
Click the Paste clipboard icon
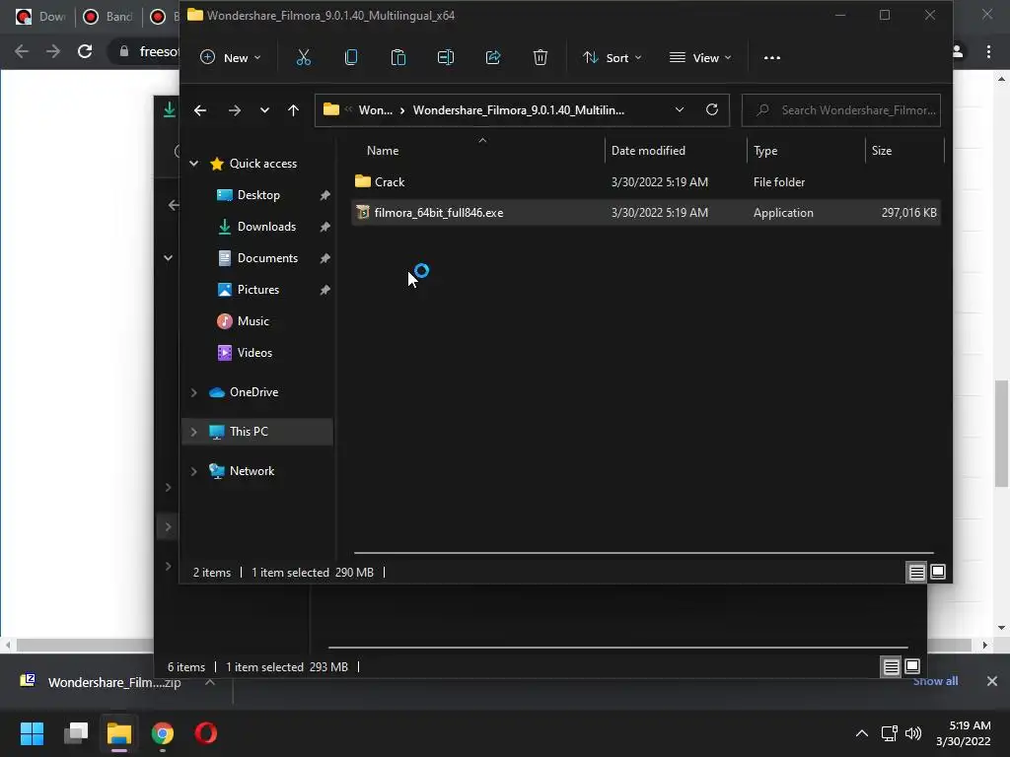(398, 58)
